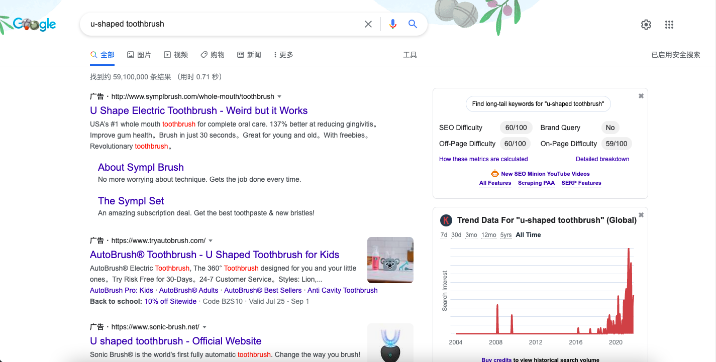Click the SEO Difficulty 60/100 value
This screenshot has height=362, width=716.
point(516,128)
